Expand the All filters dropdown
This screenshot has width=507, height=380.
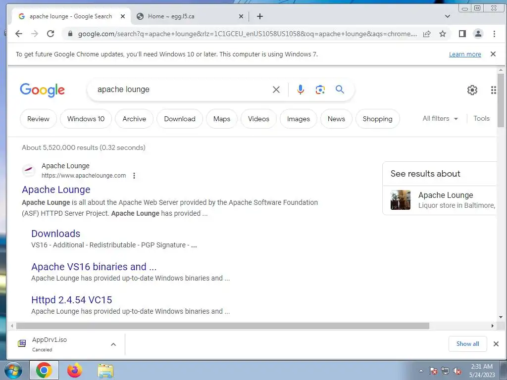(440, 119)
